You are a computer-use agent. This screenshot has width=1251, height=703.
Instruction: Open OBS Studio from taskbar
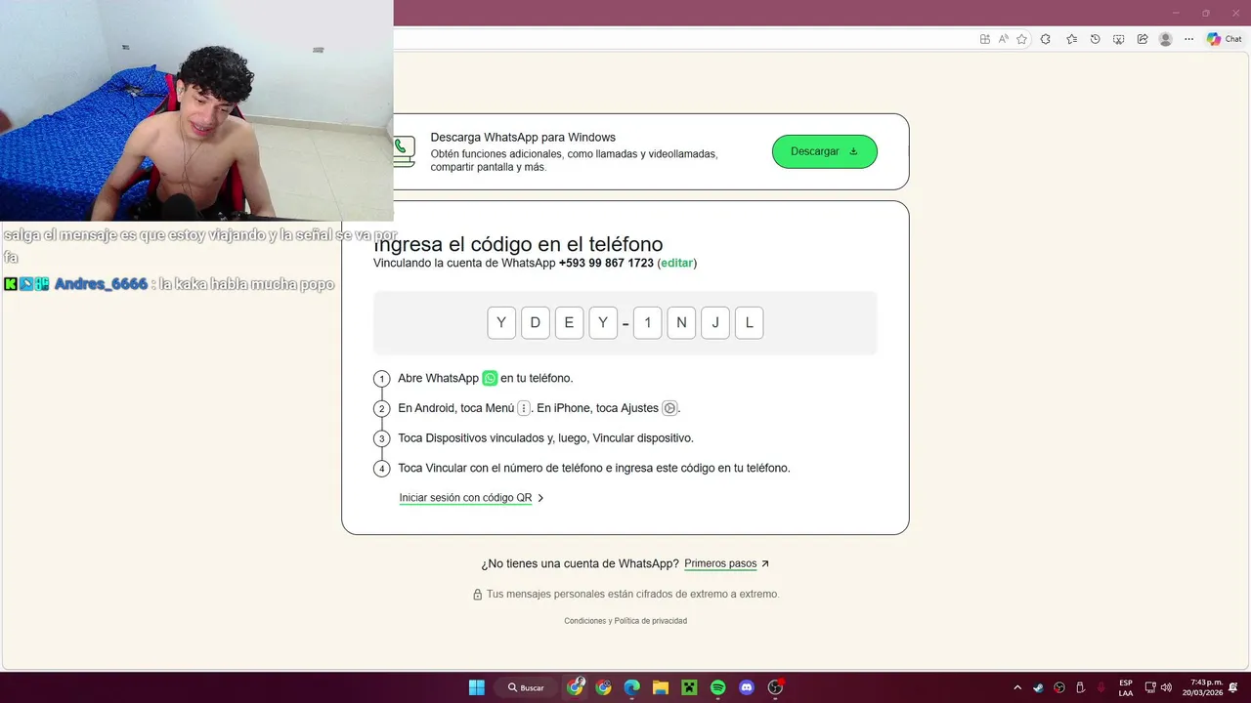[776, 687]
